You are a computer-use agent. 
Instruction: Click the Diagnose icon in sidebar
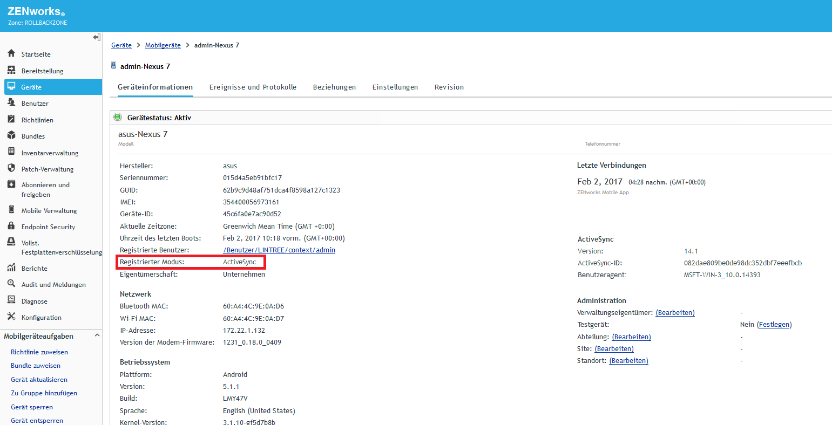(x=11, y=300)
